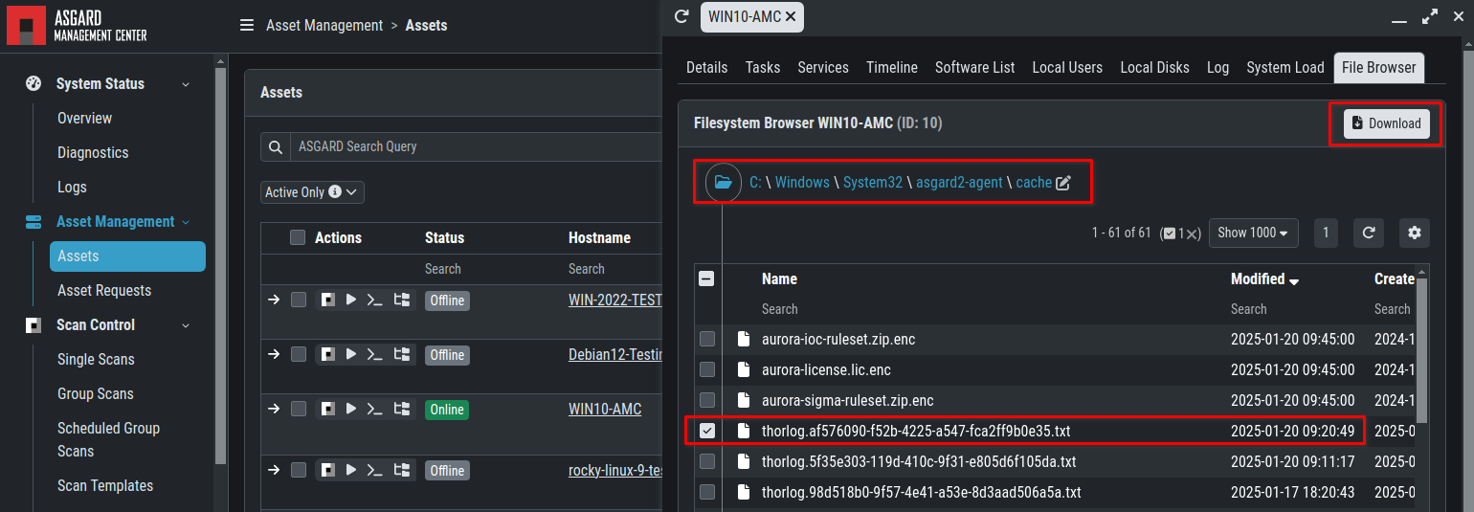The width and height of the screenshot is (1474, 512).
Task: Collapse the System Status sidebar section
Action: pyautogui.click(x=186, y=84)
